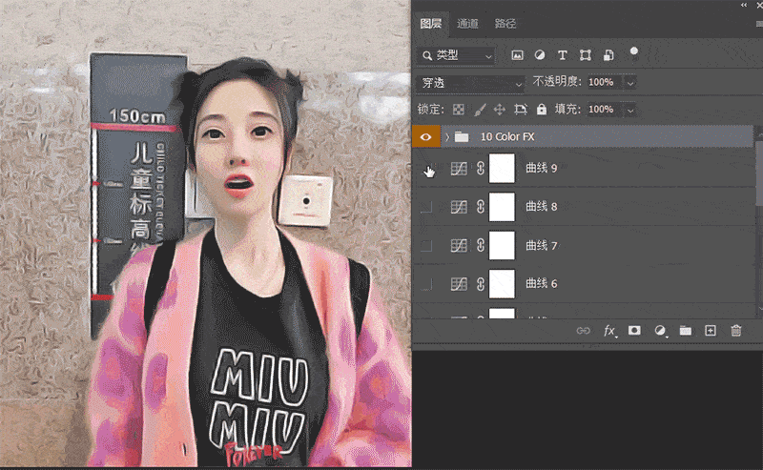Select layer named 曲线 7
The width and height of the screenshot is (763, 470).
coord(541,245)
